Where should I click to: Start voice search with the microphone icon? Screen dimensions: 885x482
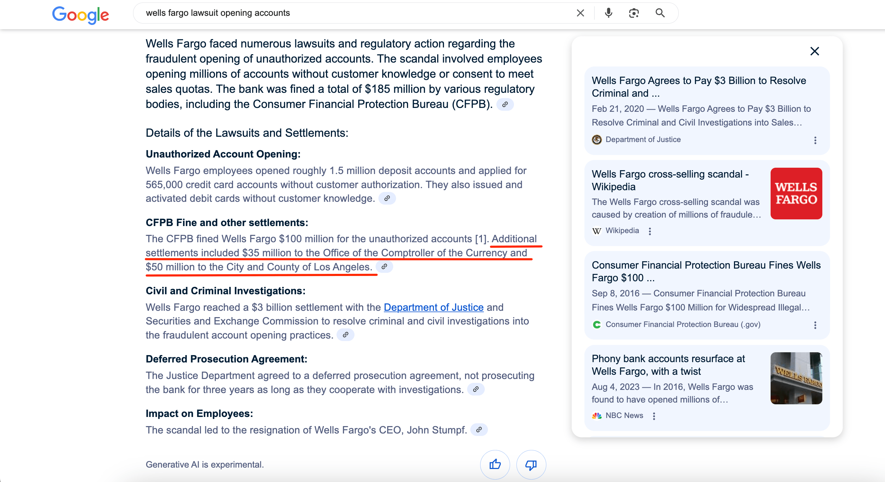(x=608, y=13)
